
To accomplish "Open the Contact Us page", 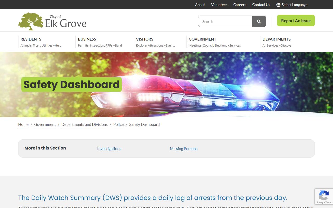I will point(261,5).
